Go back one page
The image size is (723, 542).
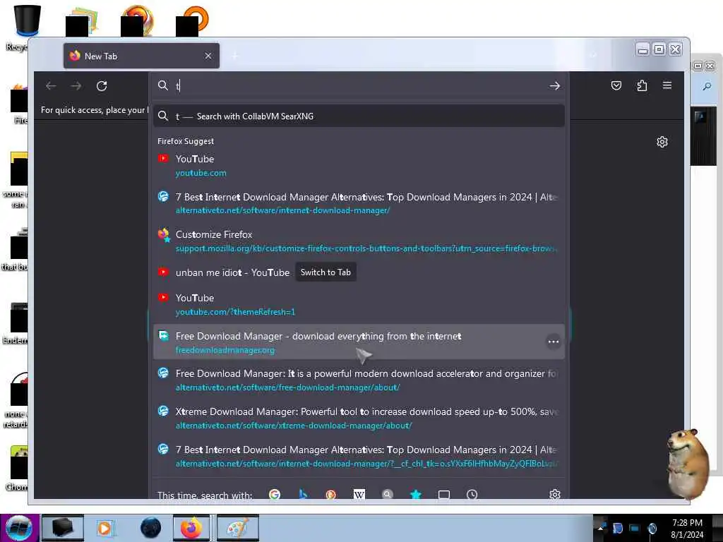(x=51, y=86)
